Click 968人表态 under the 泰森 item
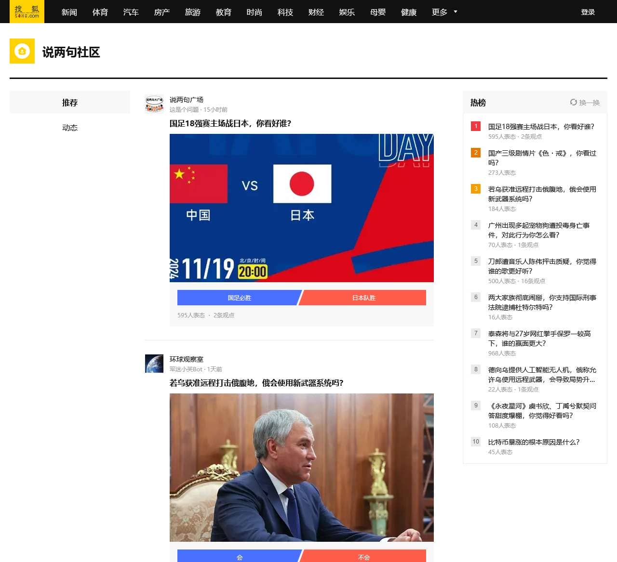The width and height of the screenshot is (617, 562). pos(502,353)
